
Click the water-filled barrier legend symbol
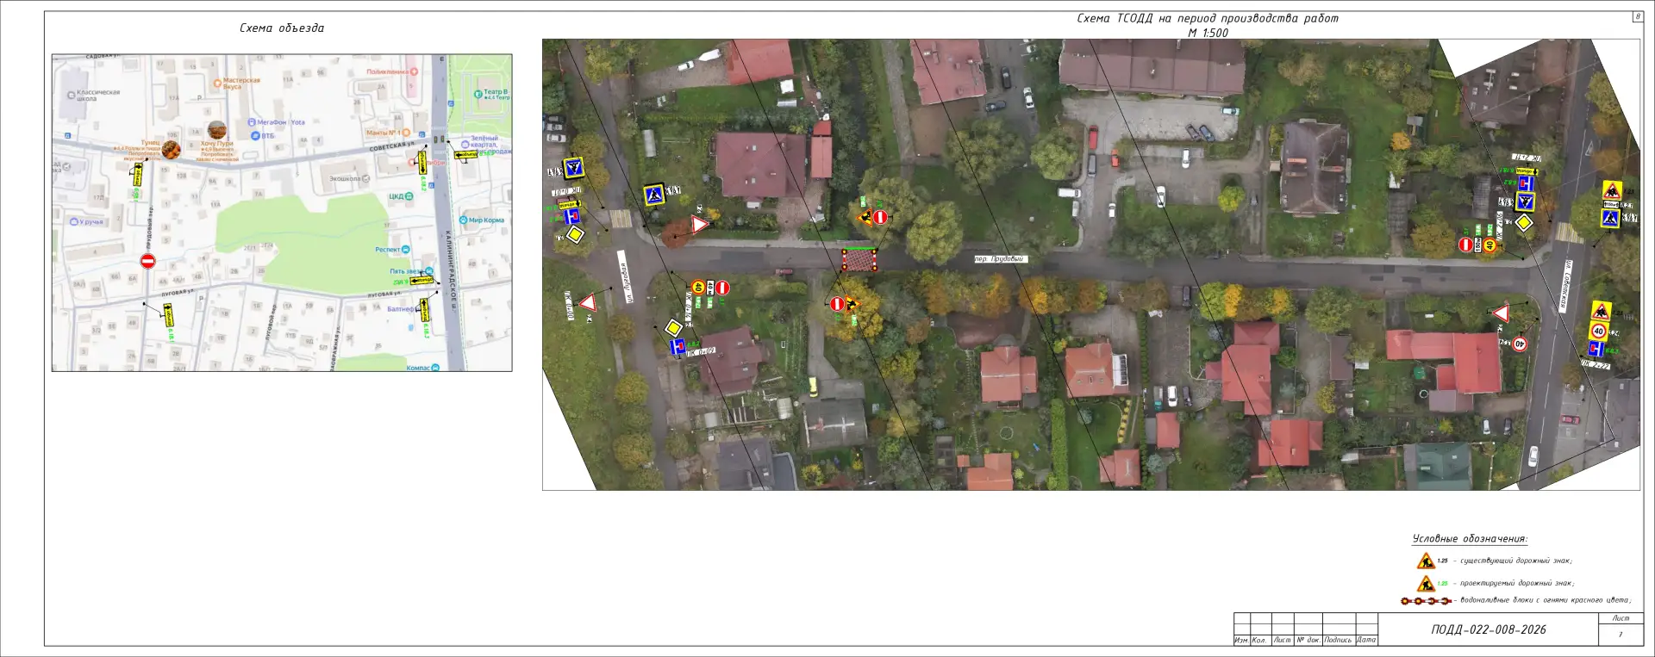tap(1427, 601)
